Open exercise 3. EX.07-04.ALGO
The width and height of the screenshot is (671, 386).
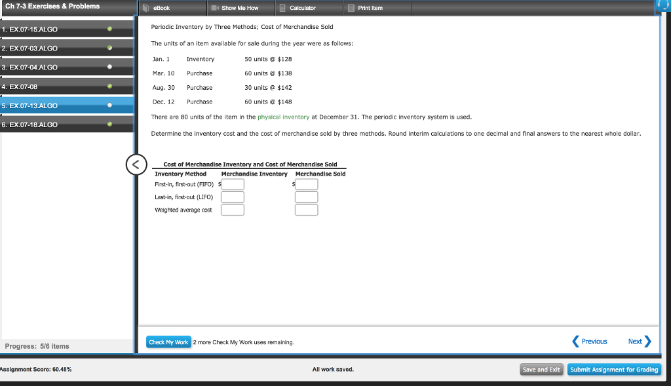point(67,68)
